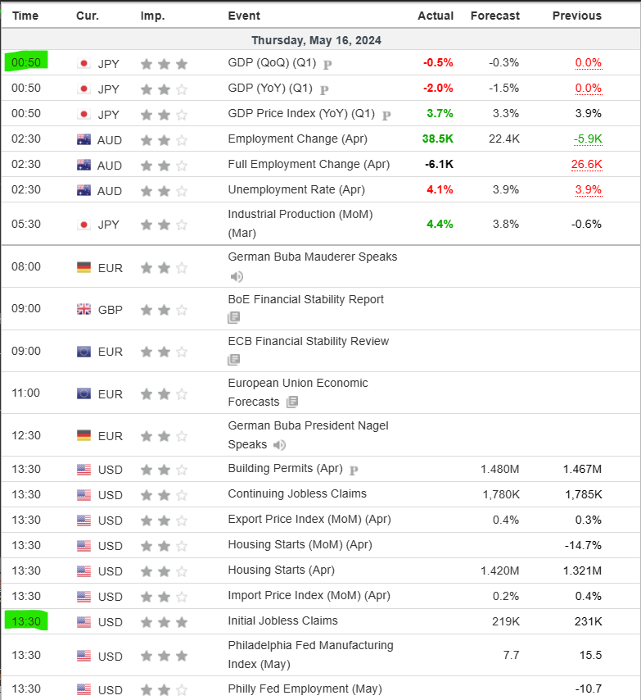Click the Japan flag in the Industrial Production row
641x700 pixels.
click(x=84, y=225)
